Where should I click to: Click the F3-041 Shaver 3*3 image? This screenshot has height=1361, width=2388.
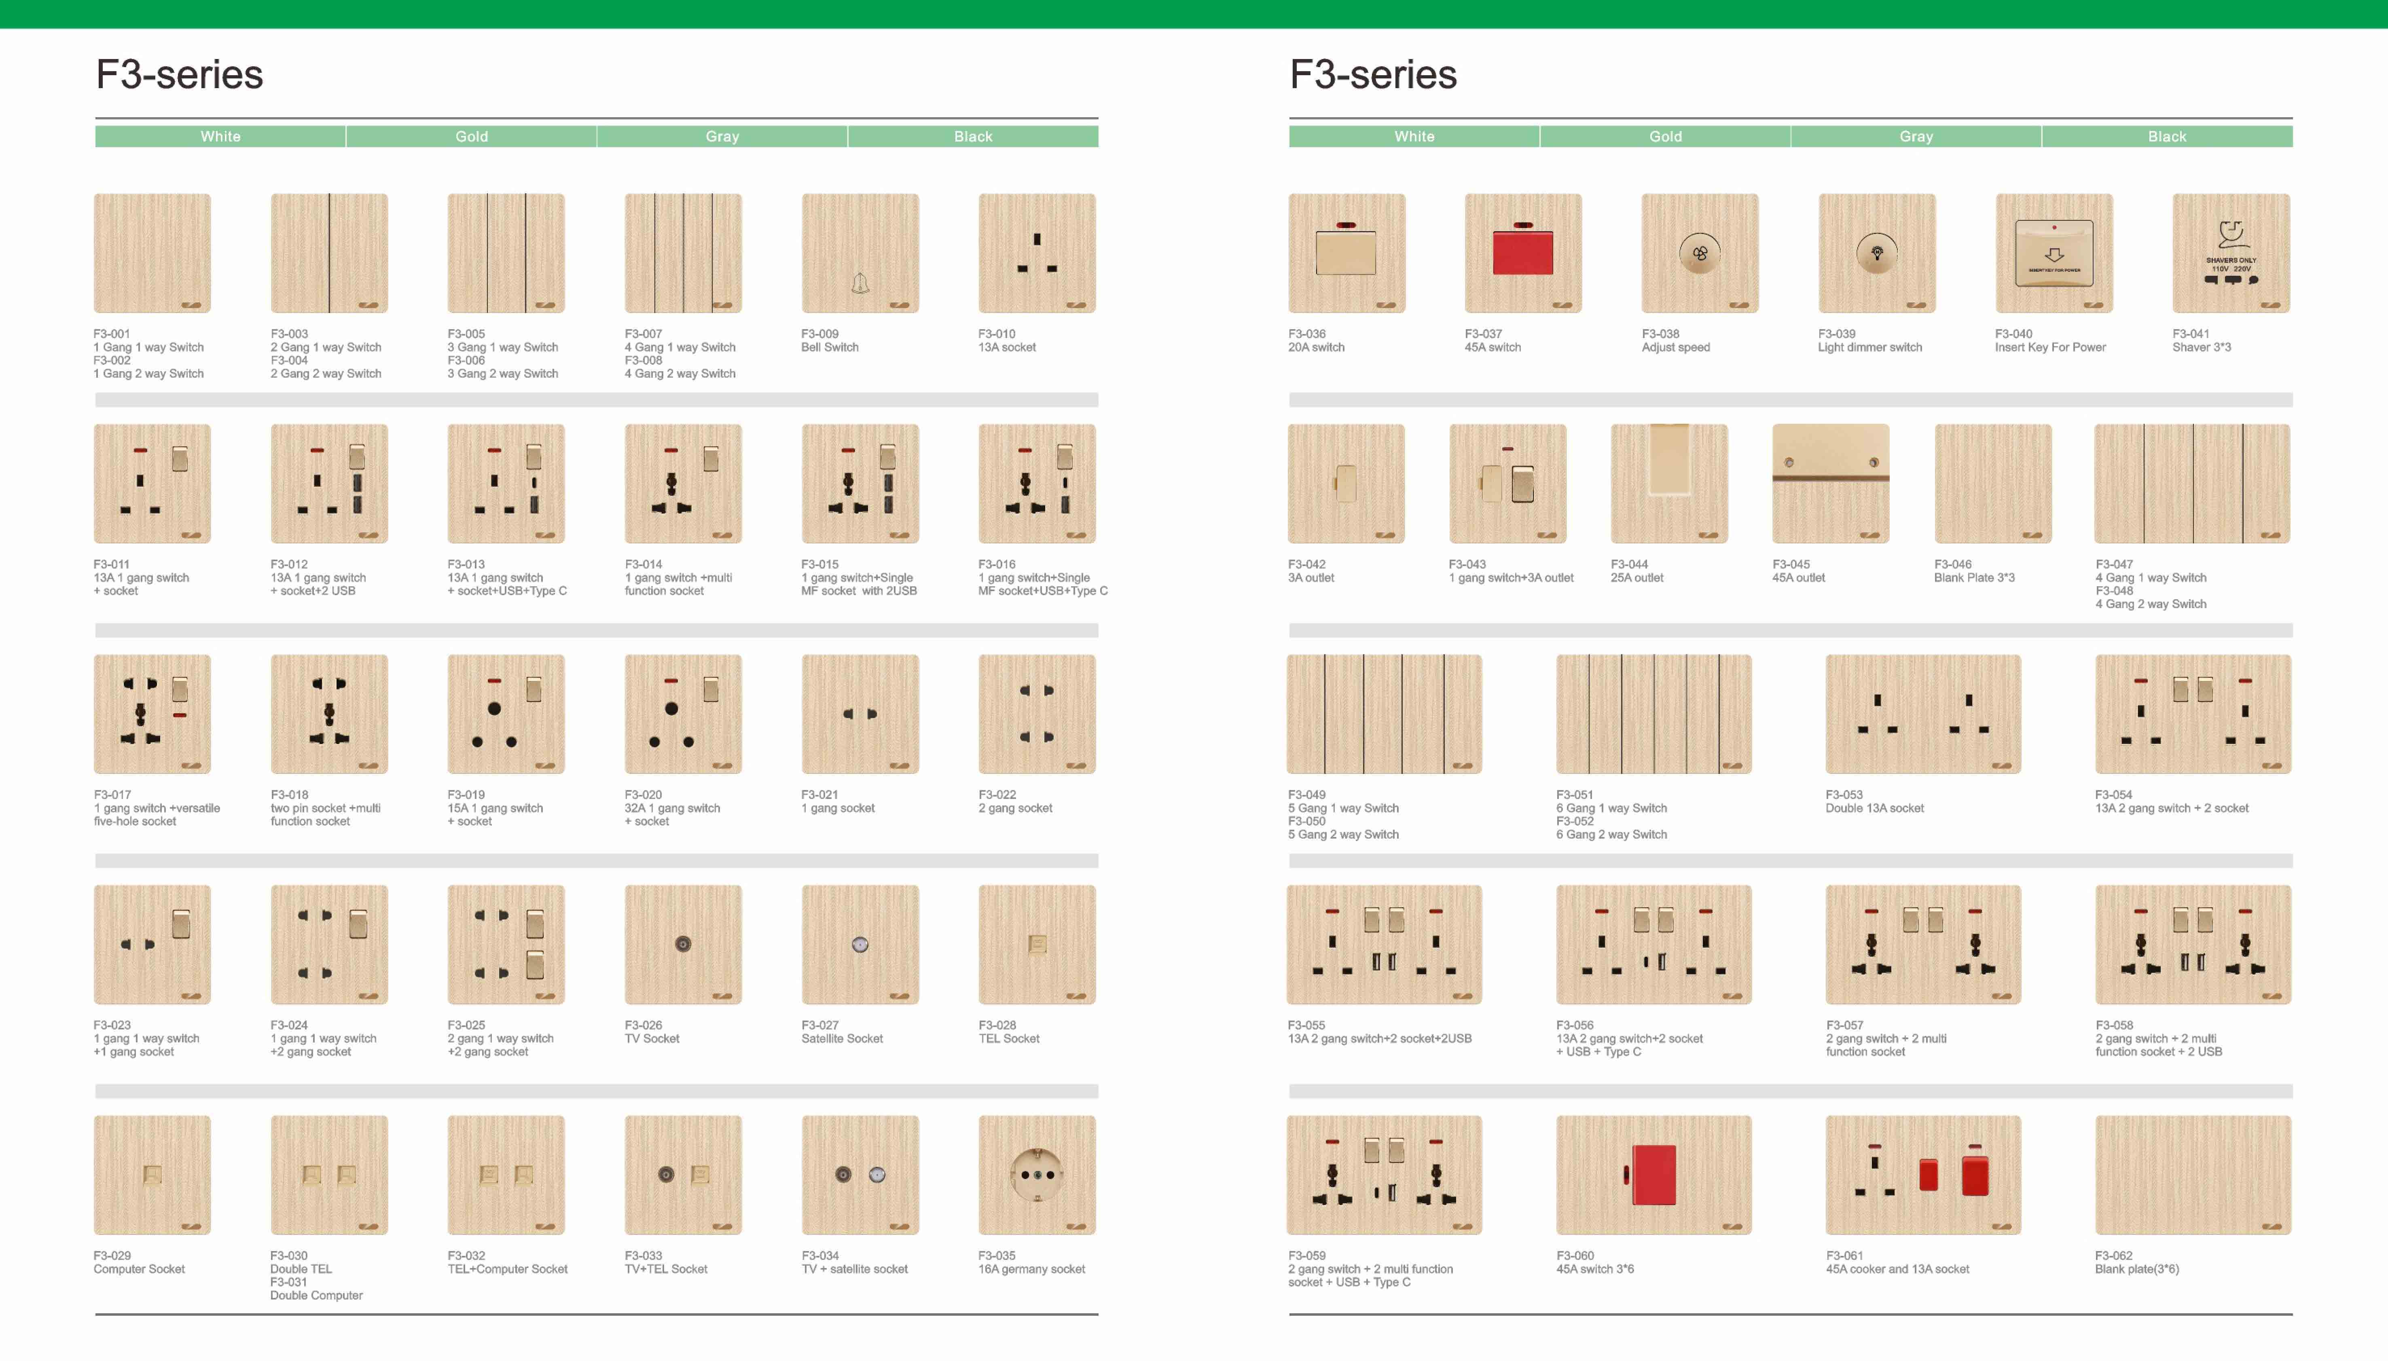click(2231, 254)
